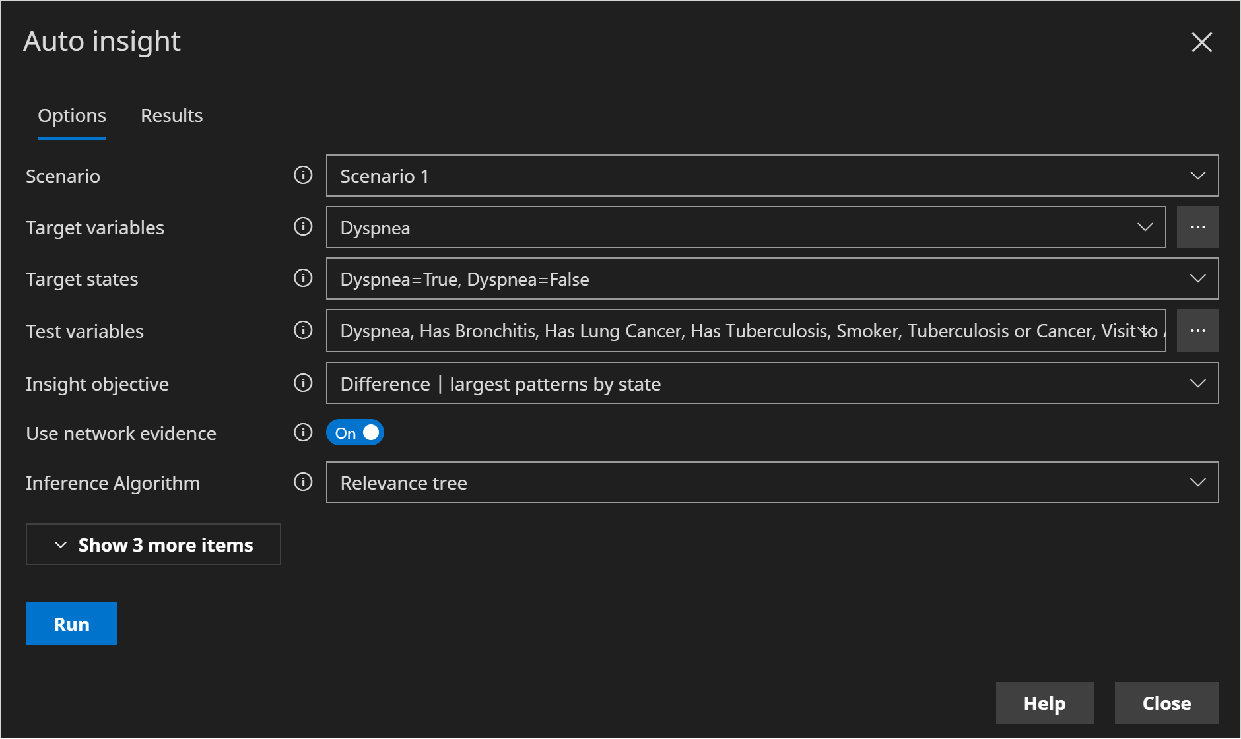
Task: Open the Scenario 1 dropdown
Action: (x=1197, y=176)
